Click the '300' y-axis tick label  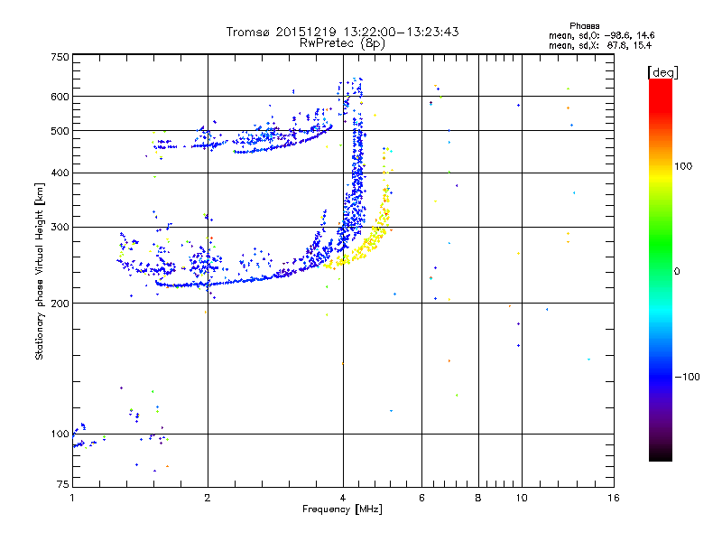click(x=60, y=228)
